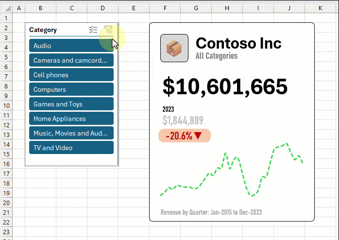Click the Contoso Inc title
339x240 pixels.
click(238, 43)
